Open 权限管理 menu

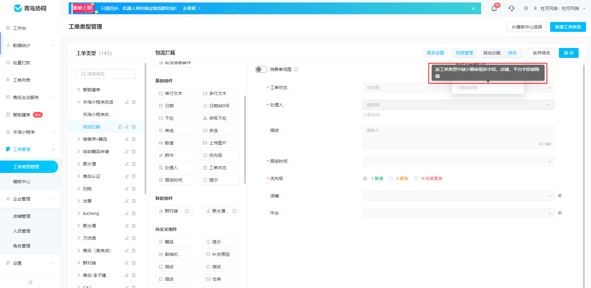464,53
